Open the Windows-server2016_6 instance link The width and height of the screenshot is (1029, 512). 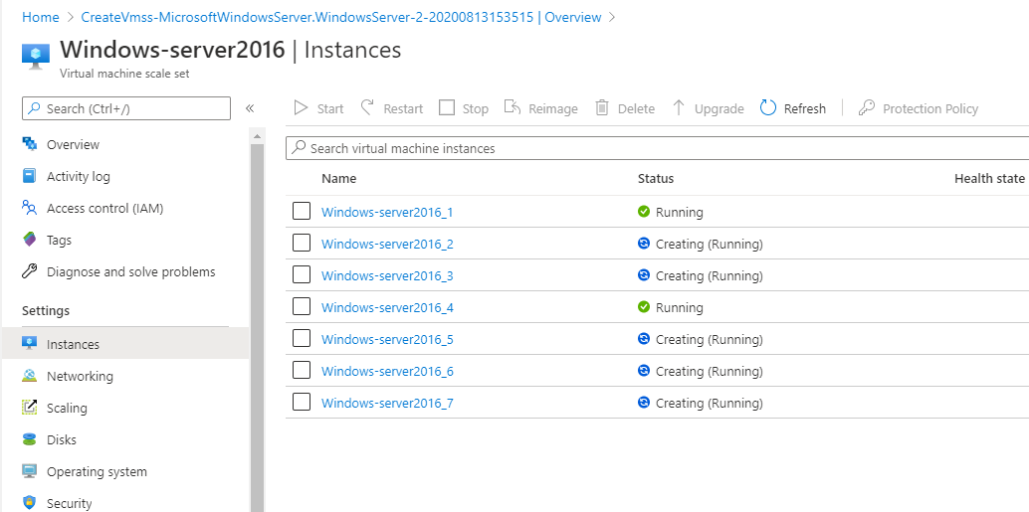pyautogui.click(x=387, y=371)
